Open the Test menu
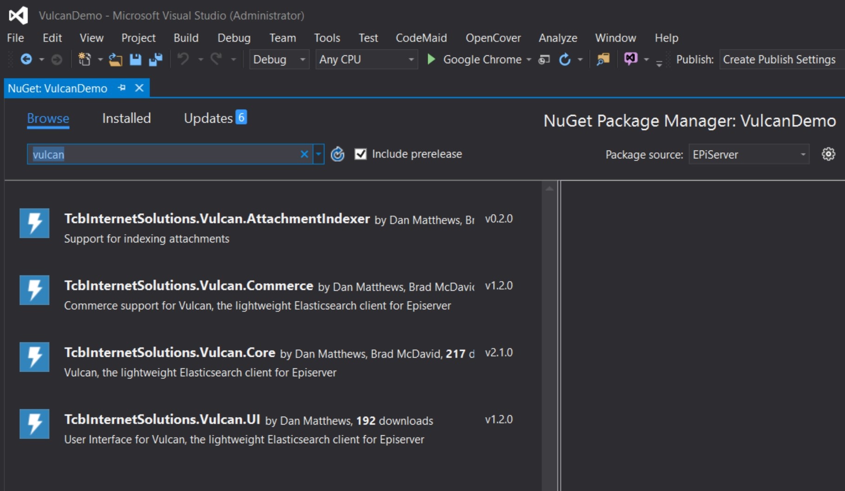The image size is (845, 491). coord(368,38)
